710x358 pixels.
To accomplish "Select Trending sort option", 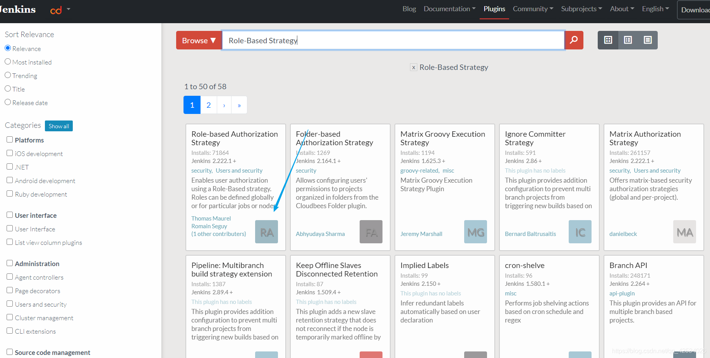I will pos(8,75).
